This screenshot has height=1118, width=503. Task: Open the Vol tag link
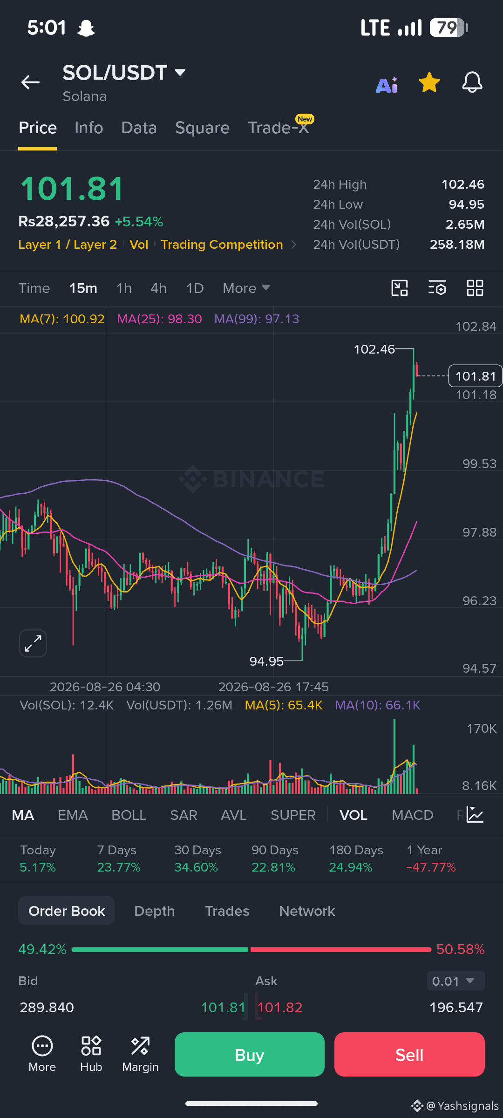click(x=139, y=245)
